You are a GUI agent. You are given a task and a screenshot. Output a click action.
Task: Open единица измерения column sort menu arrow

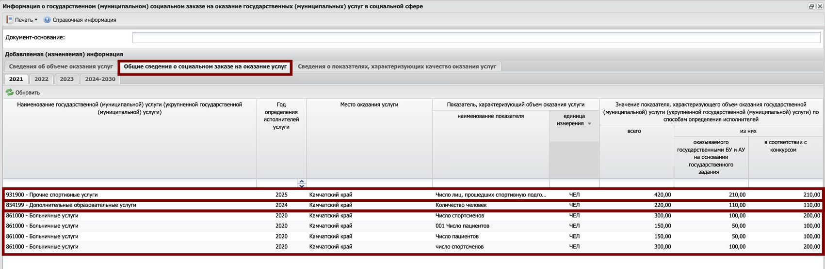(x=589, y=124)
